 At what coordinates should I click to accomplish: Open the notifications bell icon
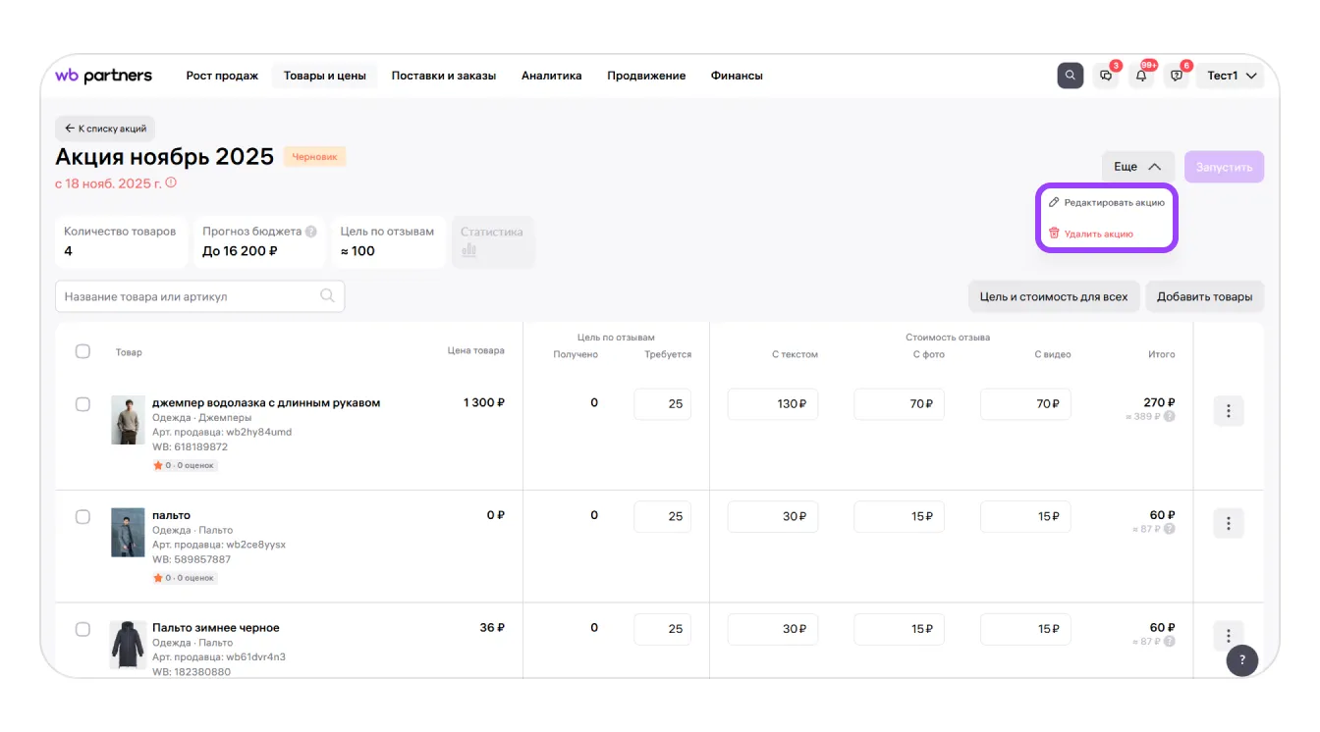tap(1141, 76)
